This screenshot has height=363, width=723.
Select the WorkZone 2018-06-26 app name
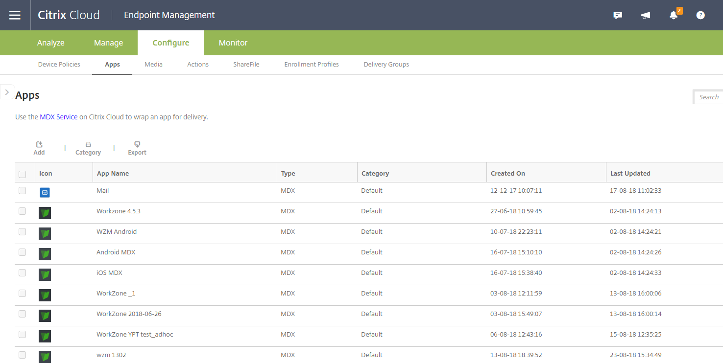129,314
